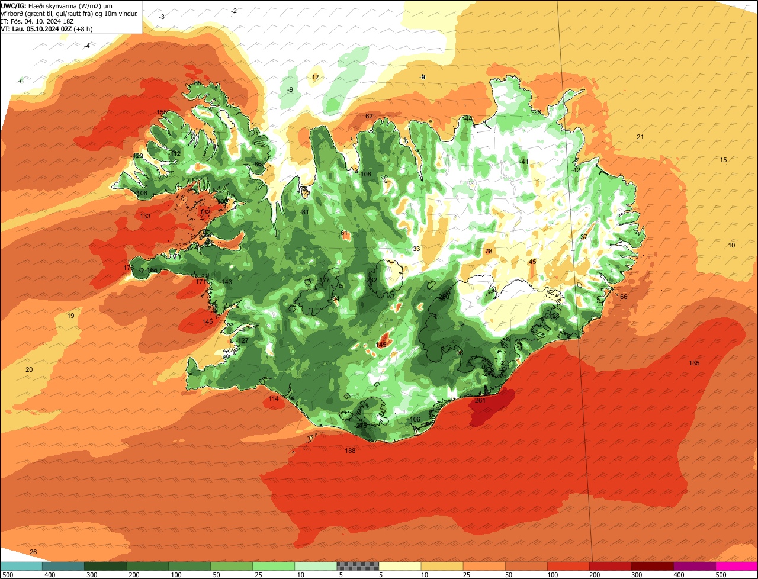
Task: Click the '-112' value on the map
Action: [x=175, y=154]
